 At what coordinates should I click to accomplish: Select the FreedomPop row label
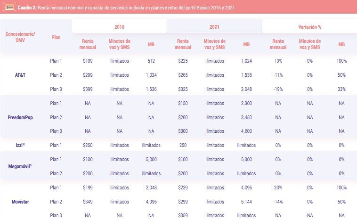(x=20, y=117)
